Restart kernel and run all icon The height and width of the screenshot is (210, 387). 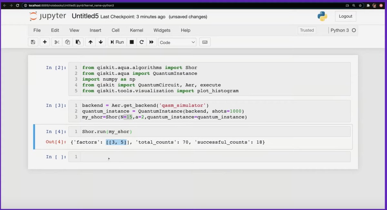click(x=151, y=42)
